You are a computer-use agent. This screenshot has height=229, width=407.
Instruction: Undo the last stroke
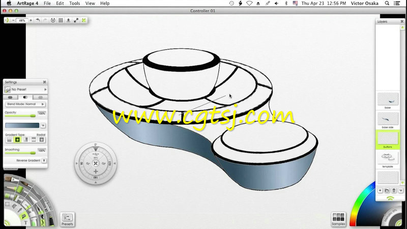38,20
